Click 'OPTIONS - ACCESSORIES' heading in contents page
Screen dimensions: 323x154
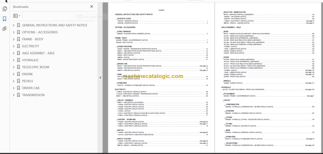(x=125, y=27)
